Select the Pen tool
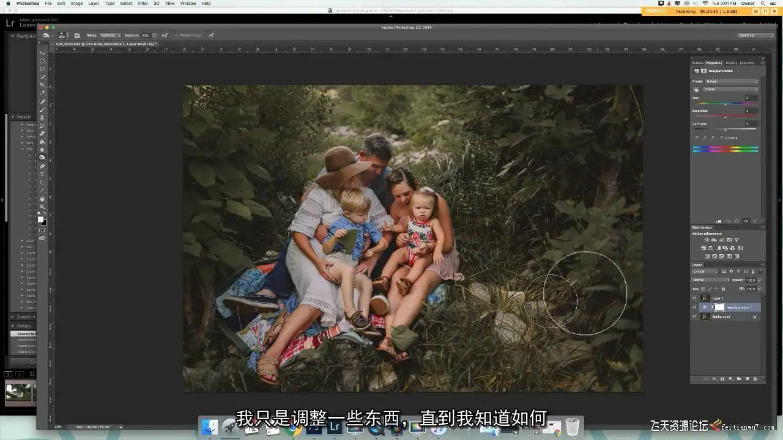 point(42,166)
